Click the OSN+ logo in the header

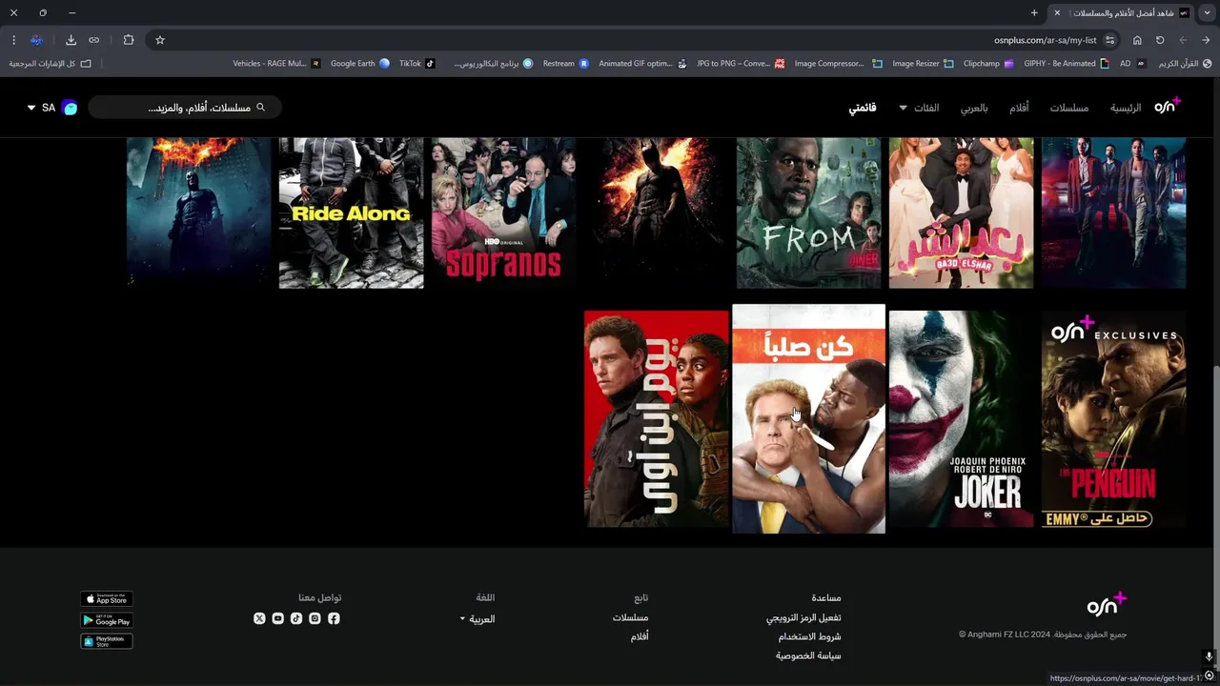click(1168, 106)
